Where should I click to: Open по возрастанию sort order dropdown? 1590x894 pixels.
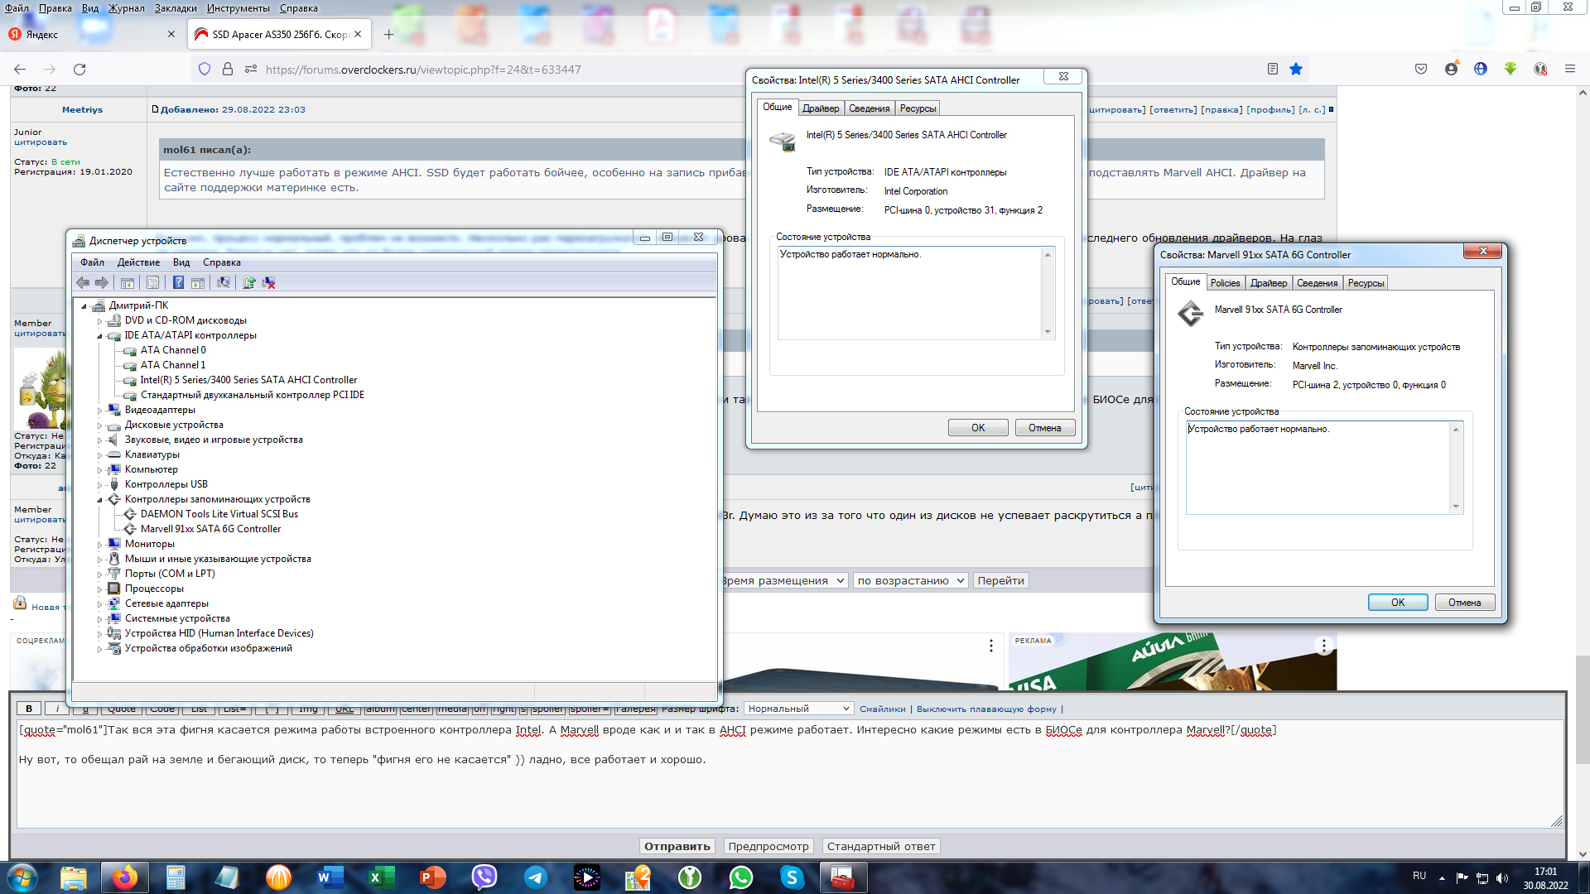910,581
